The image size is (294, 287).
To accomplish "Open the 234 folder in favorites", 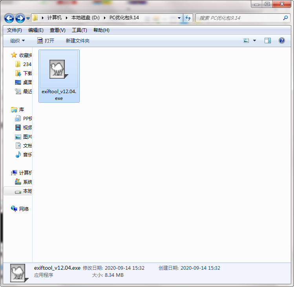I will [23, 64].
